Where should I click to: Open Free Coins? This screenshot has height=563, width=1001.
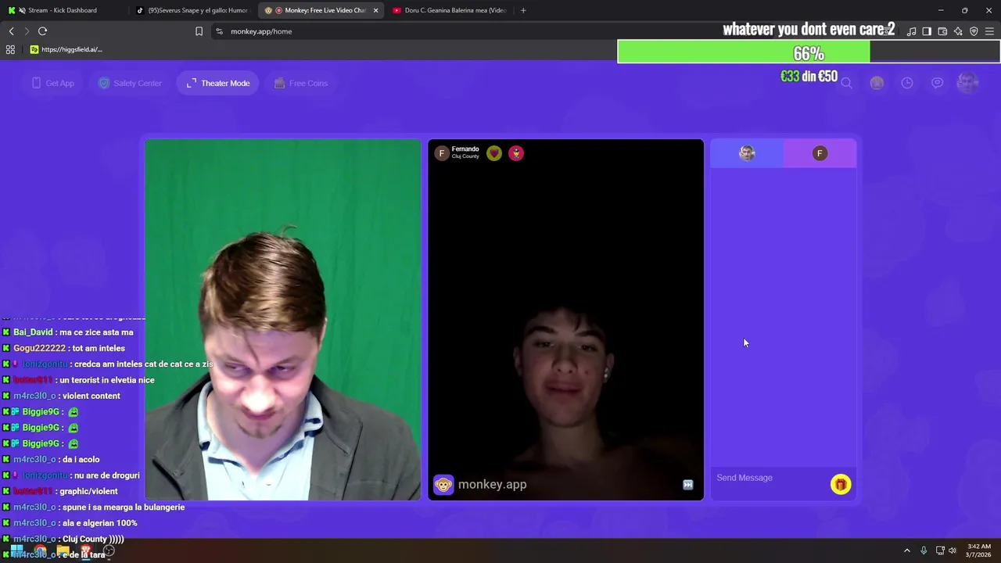click(301, 83)
